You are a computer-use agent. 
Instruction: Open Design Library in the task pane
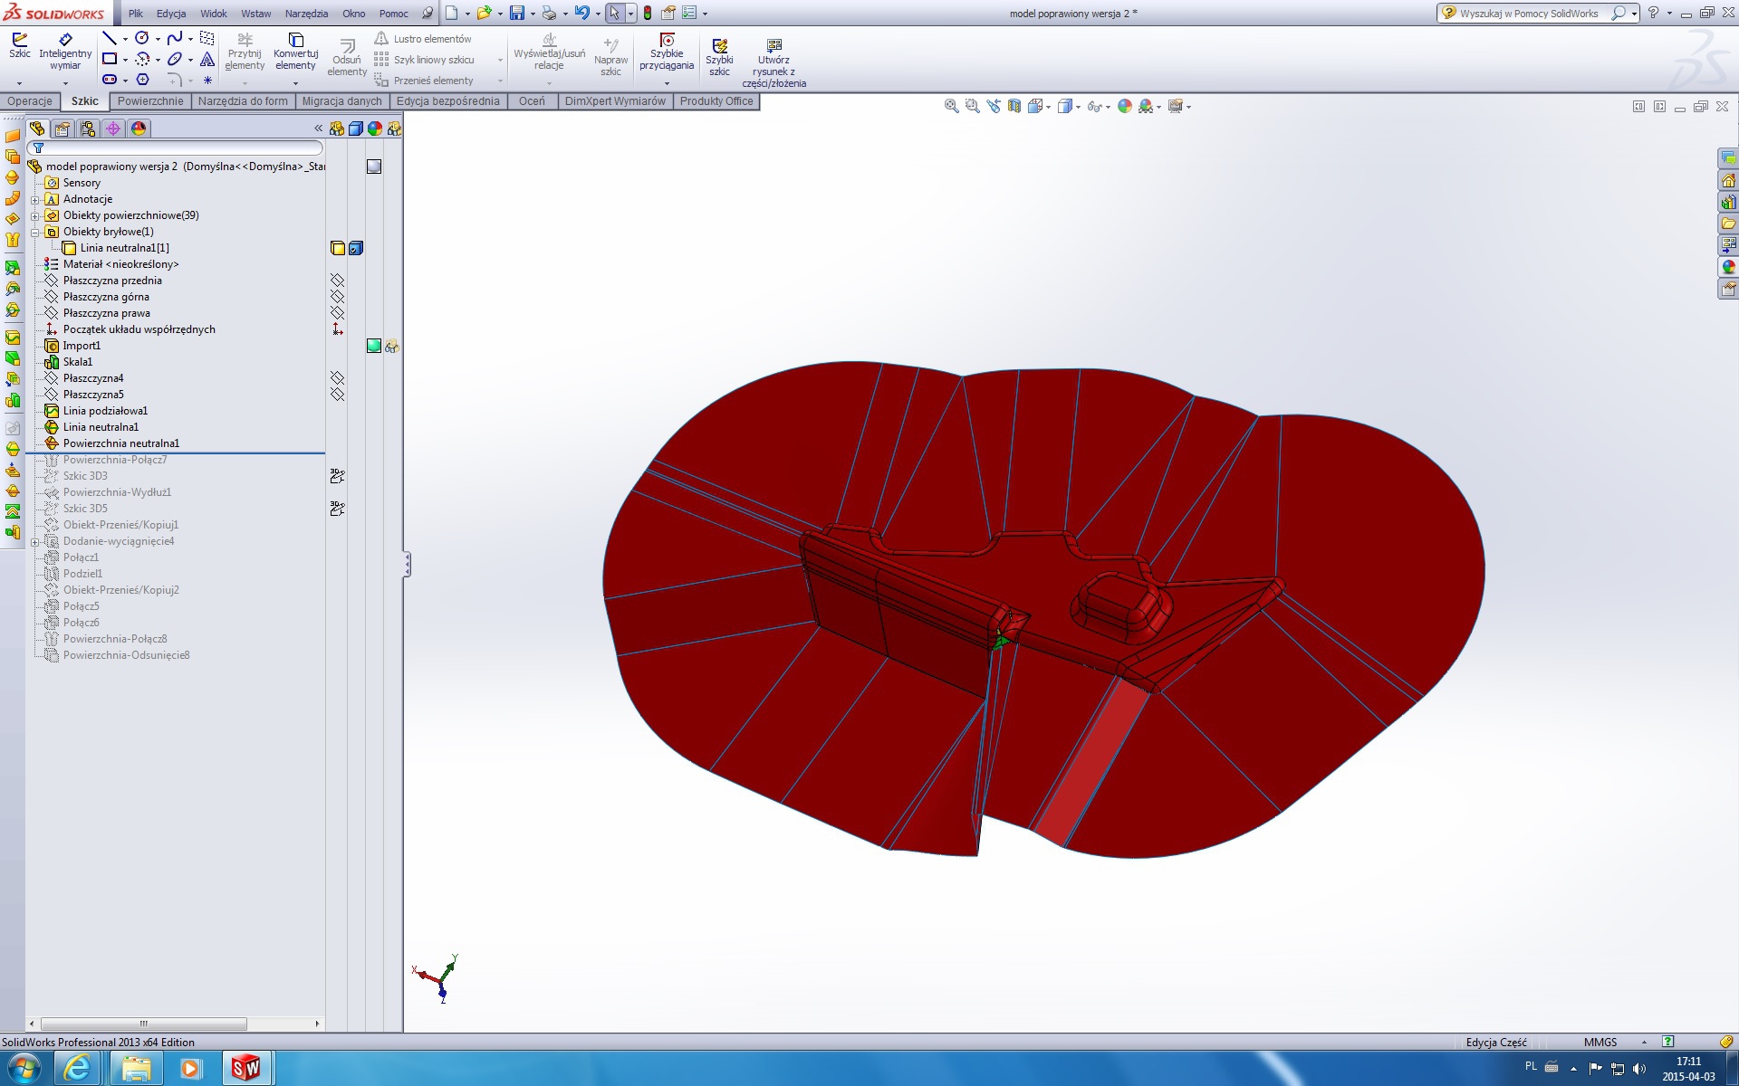1728,201
